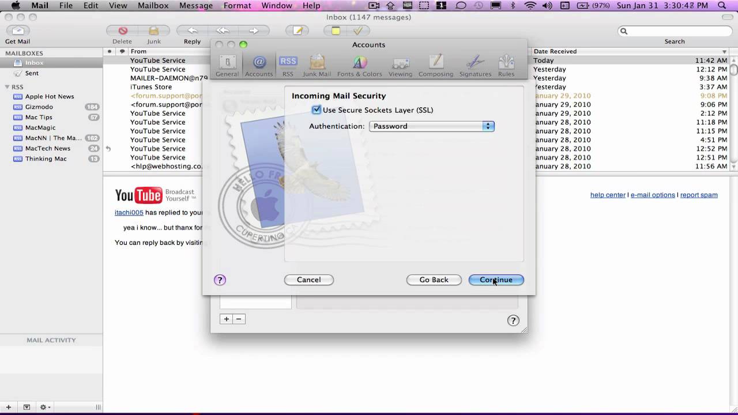738x415 pixels.
Task: Open the Format menu
Action: pos(237,6)
